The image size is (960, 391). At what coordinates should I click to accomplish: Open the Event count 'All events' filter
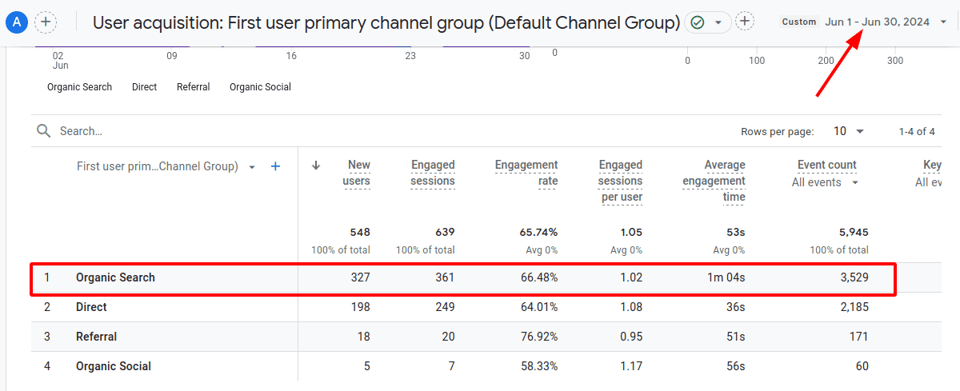pyautogui.click(x=826, y=182)
